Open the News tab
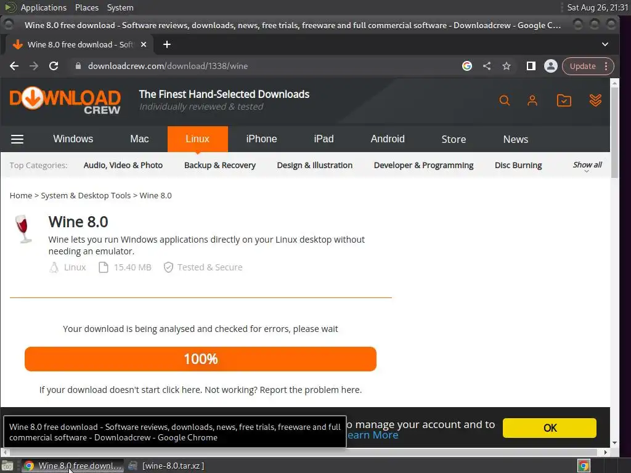This screenshot has height=473, width=631. [x=516, y=139]
